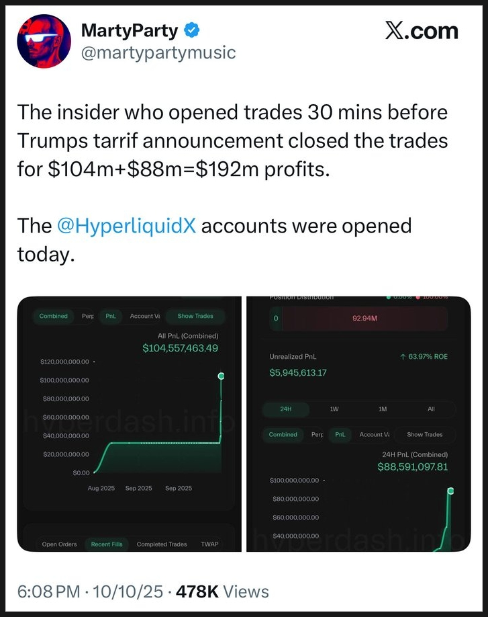Viewport: 488px width, 617px height.
Task: Click the left PnL chart thumbnail image
Action: coord(129,423)
